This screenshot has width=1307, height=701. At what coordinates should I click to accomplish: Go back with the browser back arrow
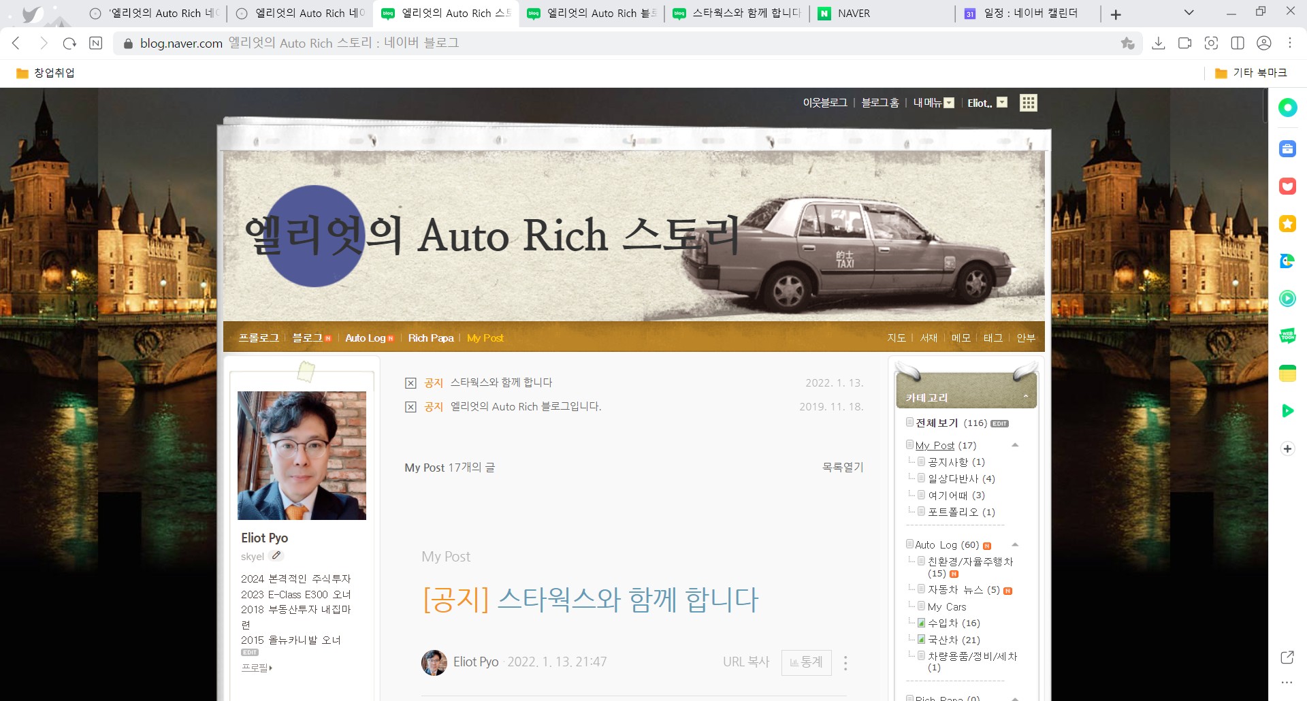point(16,43)
